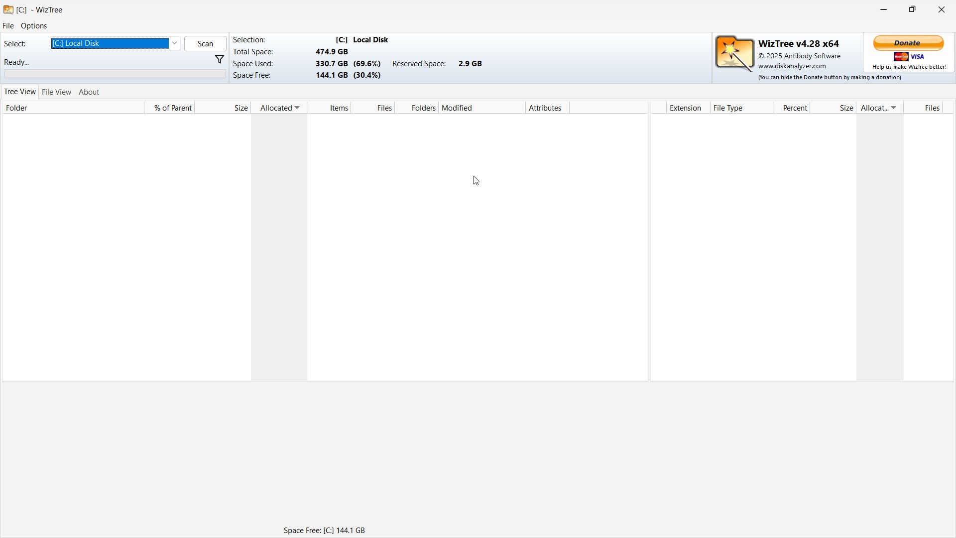
Task: Click the WizTree v4.28 x64 title text
Action: coord(799,44)
